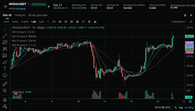Open the TradingView chart source dropdown
Viewport: 195px width, 111px height.
click(x=179, y=22)
